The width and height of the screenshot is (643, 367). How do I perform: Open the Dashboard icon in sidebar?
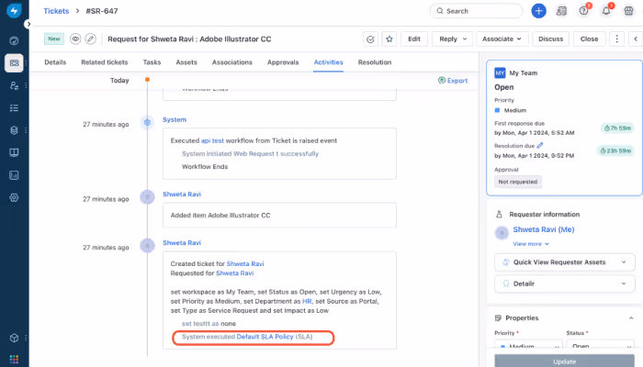point(14,40)
